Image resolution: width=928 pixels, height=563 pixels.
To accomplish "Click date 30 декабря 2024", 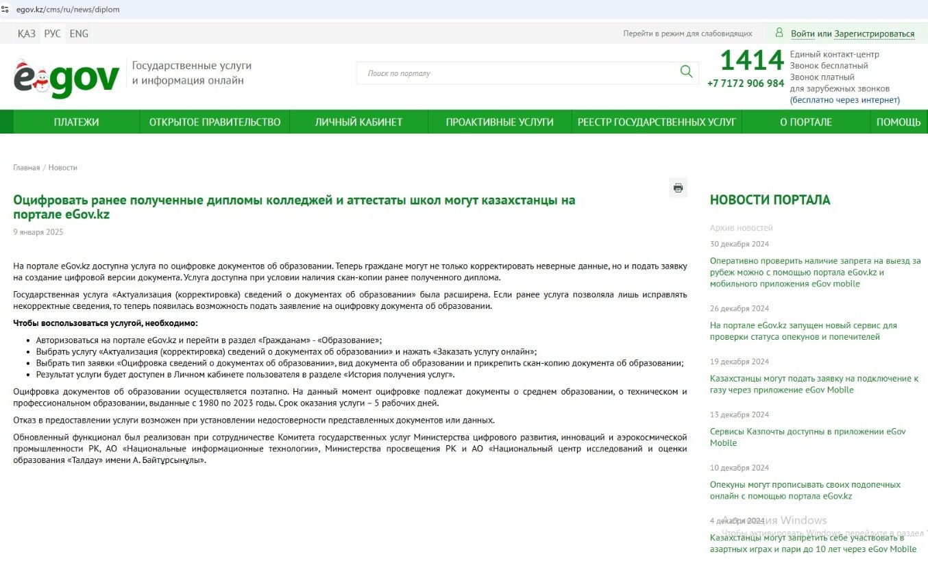I will (740, 244).
